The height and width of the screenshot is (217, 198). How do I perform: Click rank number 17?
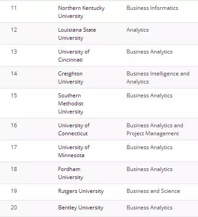(14, 147)
